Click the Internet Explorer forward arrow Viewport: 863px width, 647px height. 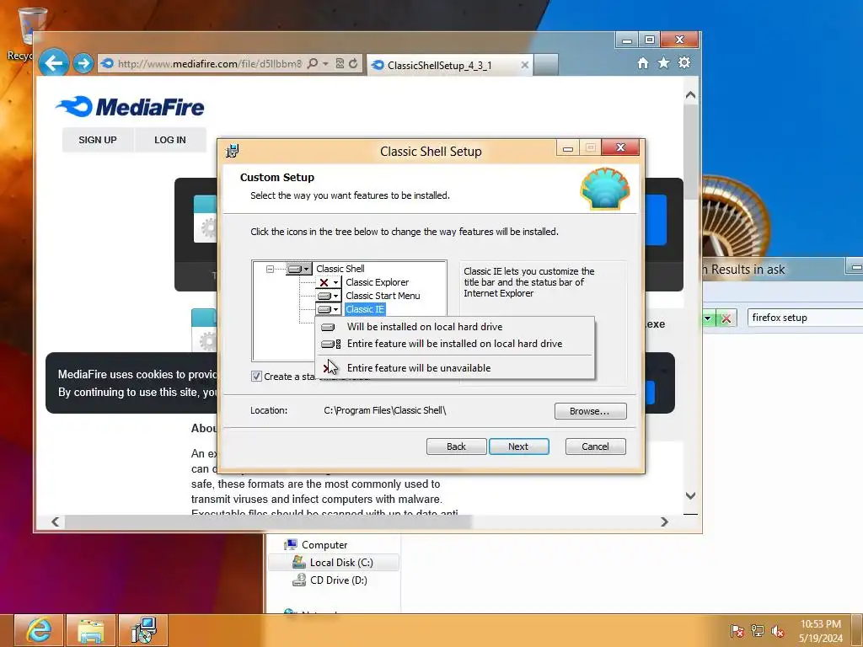[83, 64]
